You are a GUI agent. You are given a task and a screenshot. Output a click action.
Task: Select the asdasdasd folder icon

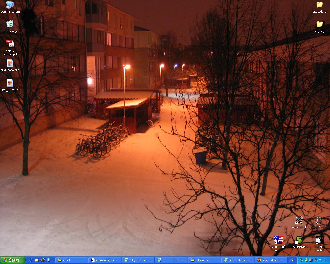[319, 5]
